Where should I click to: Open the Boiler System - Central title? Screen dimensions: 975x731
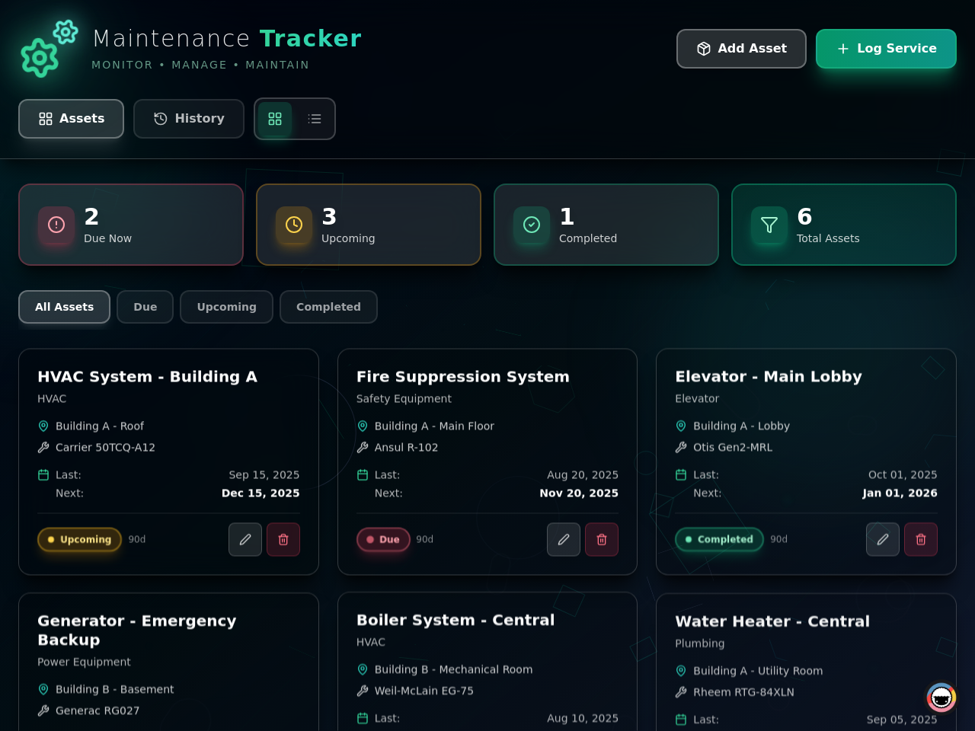click(456, 621)
